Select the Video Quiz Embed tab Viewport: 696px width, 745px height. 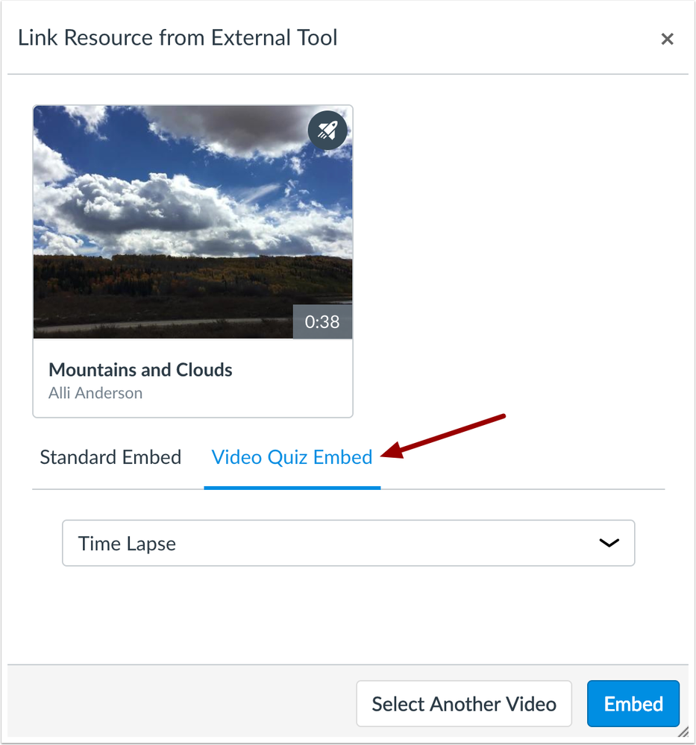click(292, 457)
